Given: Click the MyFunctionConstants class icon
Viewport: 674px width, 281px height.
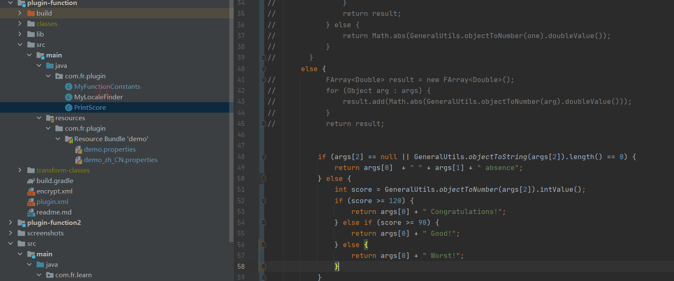Looking at the screenshot, I should (x=69, y=87).
